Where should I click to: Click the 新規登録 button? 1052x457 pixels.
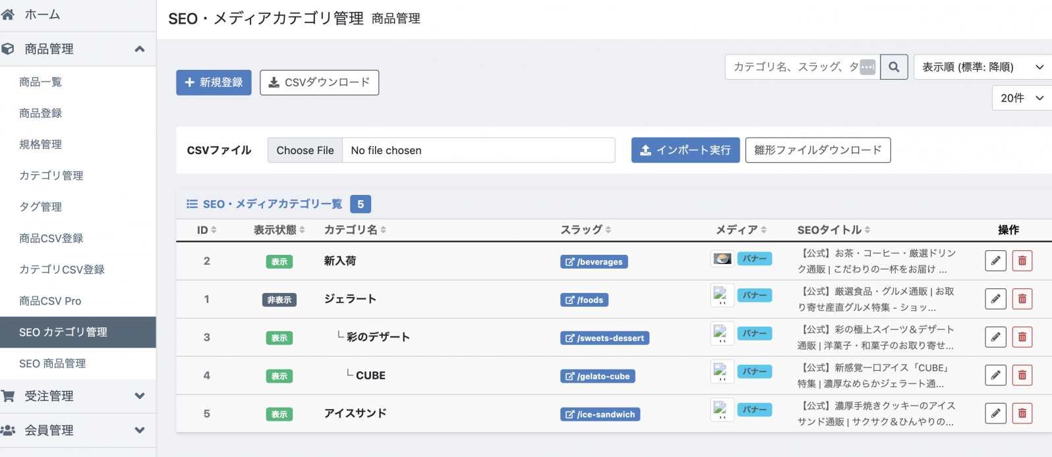coord(214,82)
